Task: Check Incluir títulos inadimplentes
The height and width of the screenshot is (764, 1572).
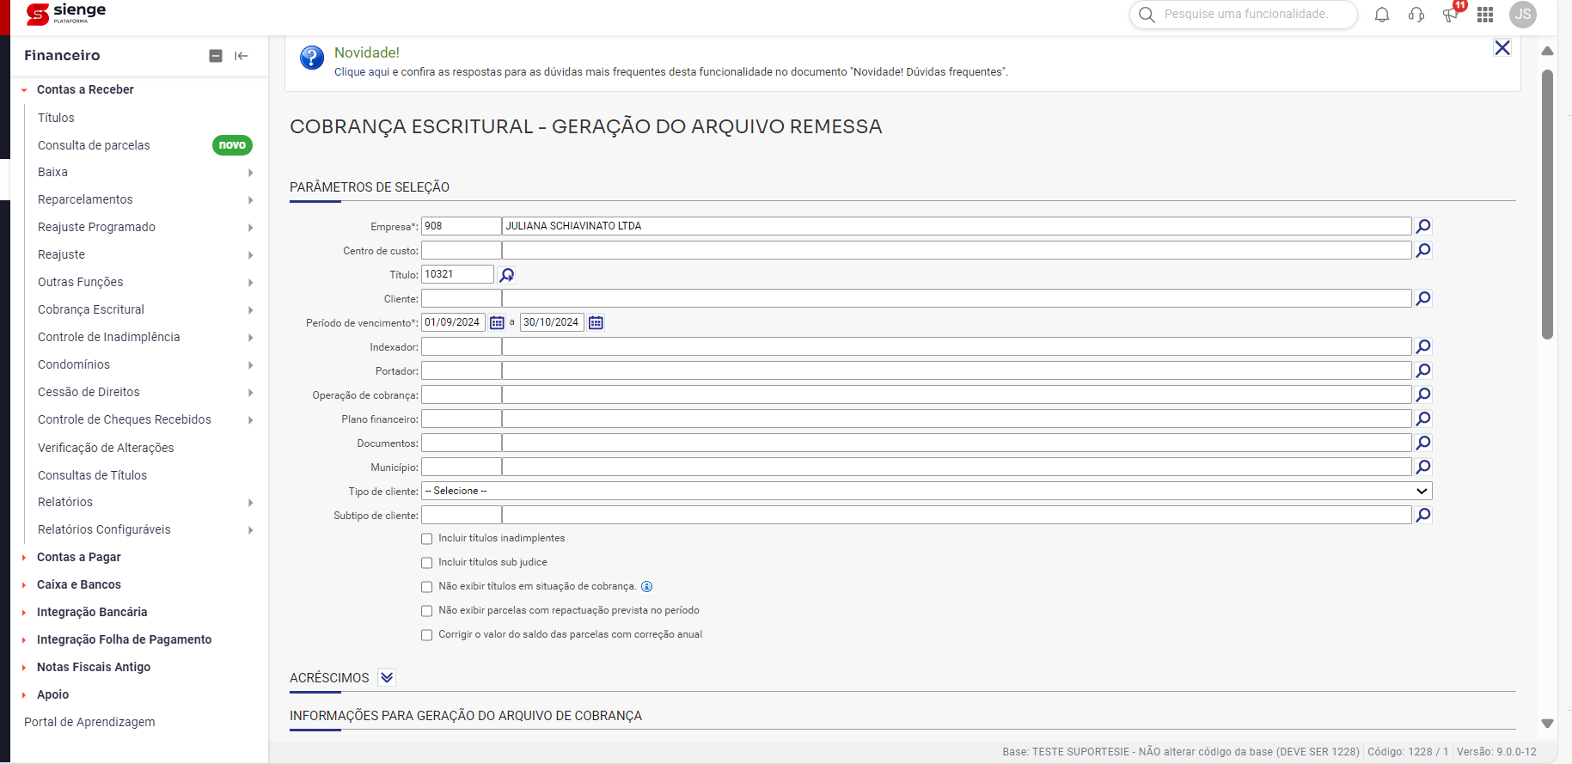Action: pos(427,539)
